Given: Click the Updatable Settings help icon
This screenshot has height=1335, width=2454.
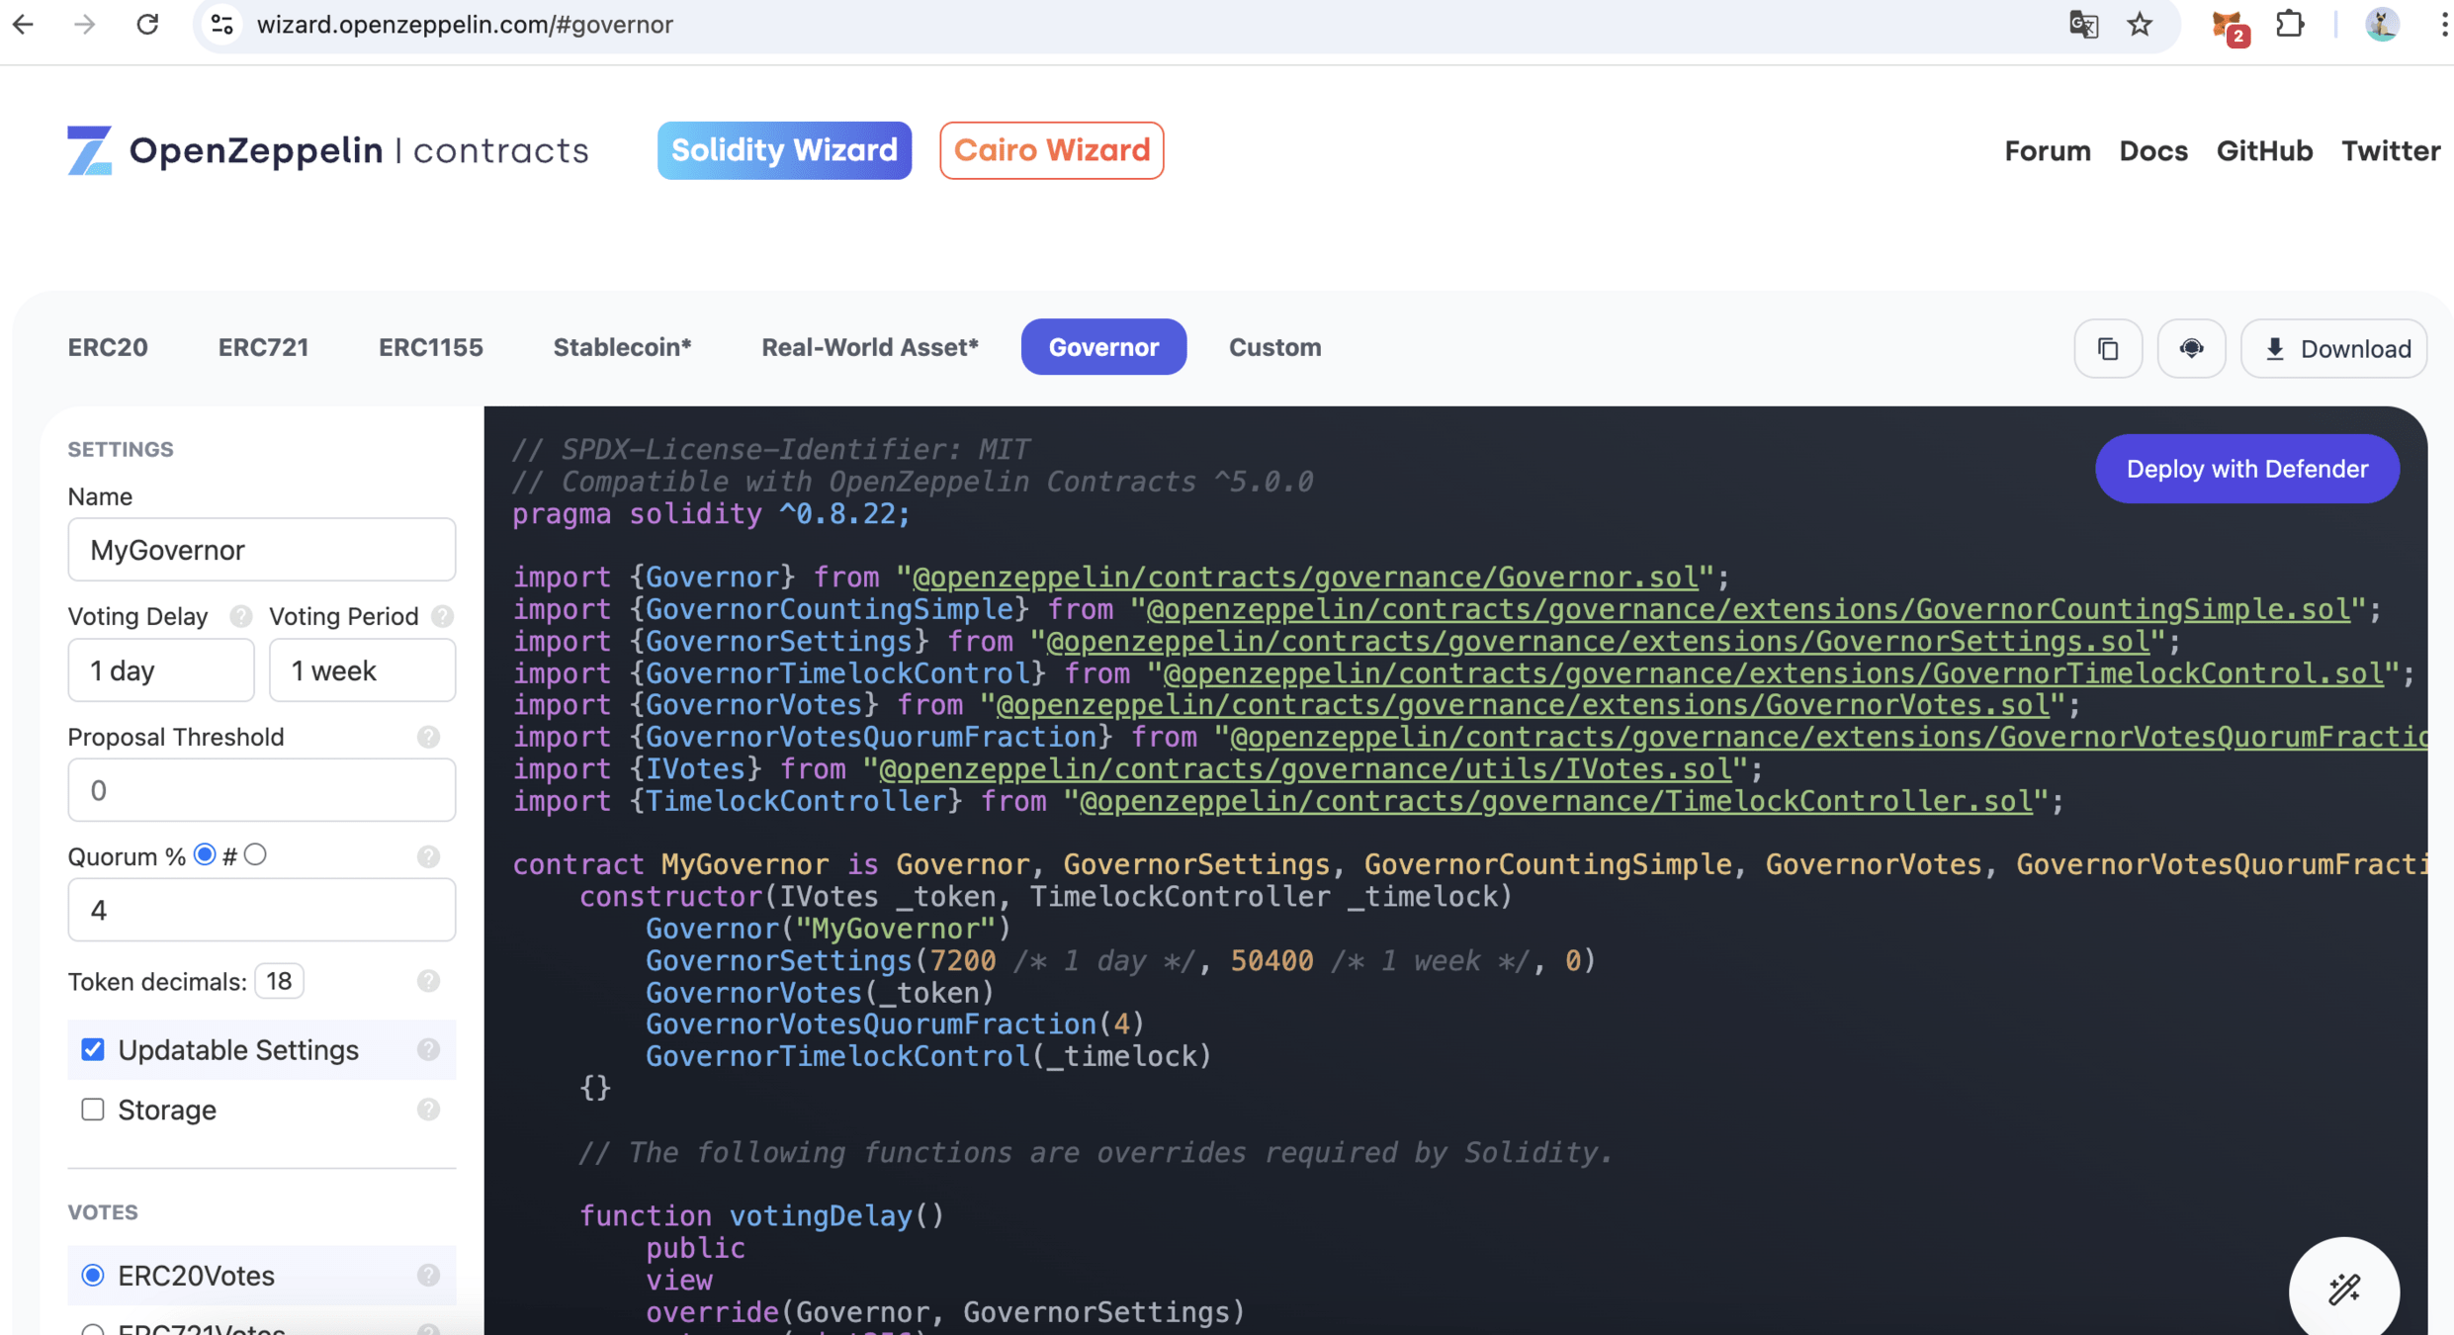Looking at the screenshot, I should pyautogui.click(x=428, y=1049).
